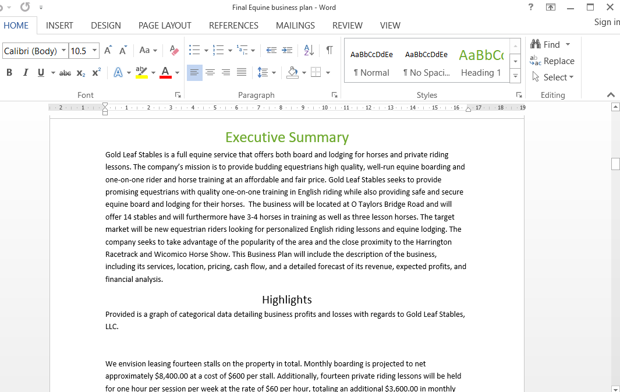The height and width of the screenshot is (392, 620).
Task: Adjust line and paragraph spacing
Action: pyautogui.click(x=263, y=72)
